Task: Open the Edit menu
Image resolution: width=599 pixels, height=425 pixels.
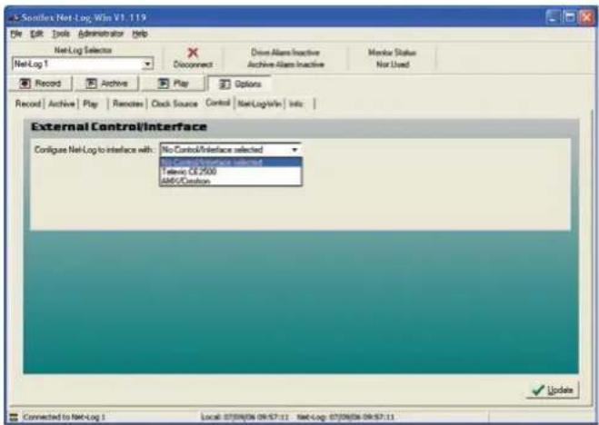Action: pos(36,34)
